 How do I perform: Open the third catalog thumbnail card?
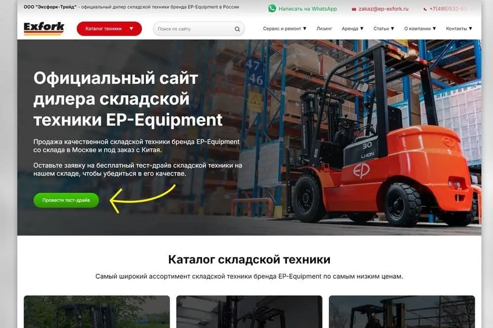[402, 312]
